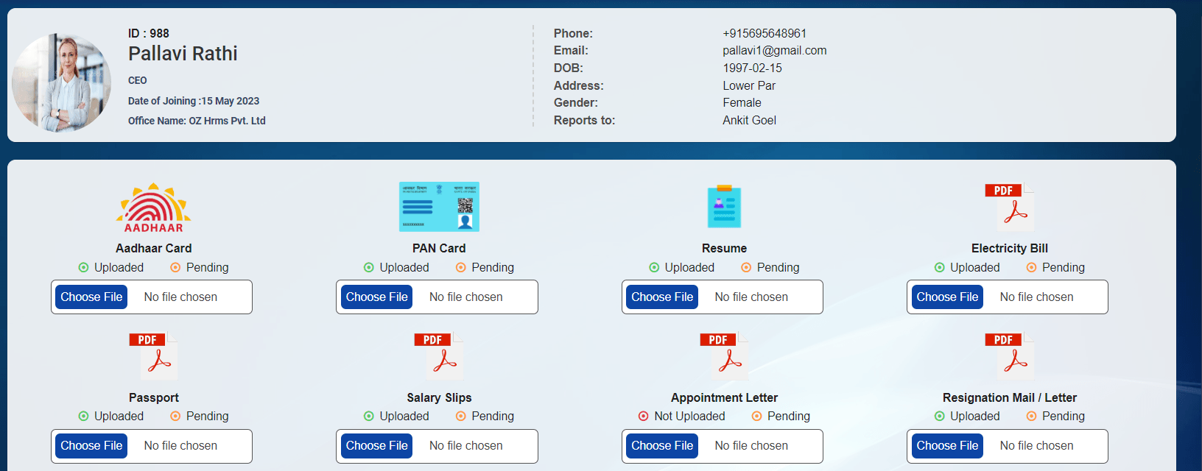Select Pending radio for PAN Card
1202x471 pixels.
point(461,268)
